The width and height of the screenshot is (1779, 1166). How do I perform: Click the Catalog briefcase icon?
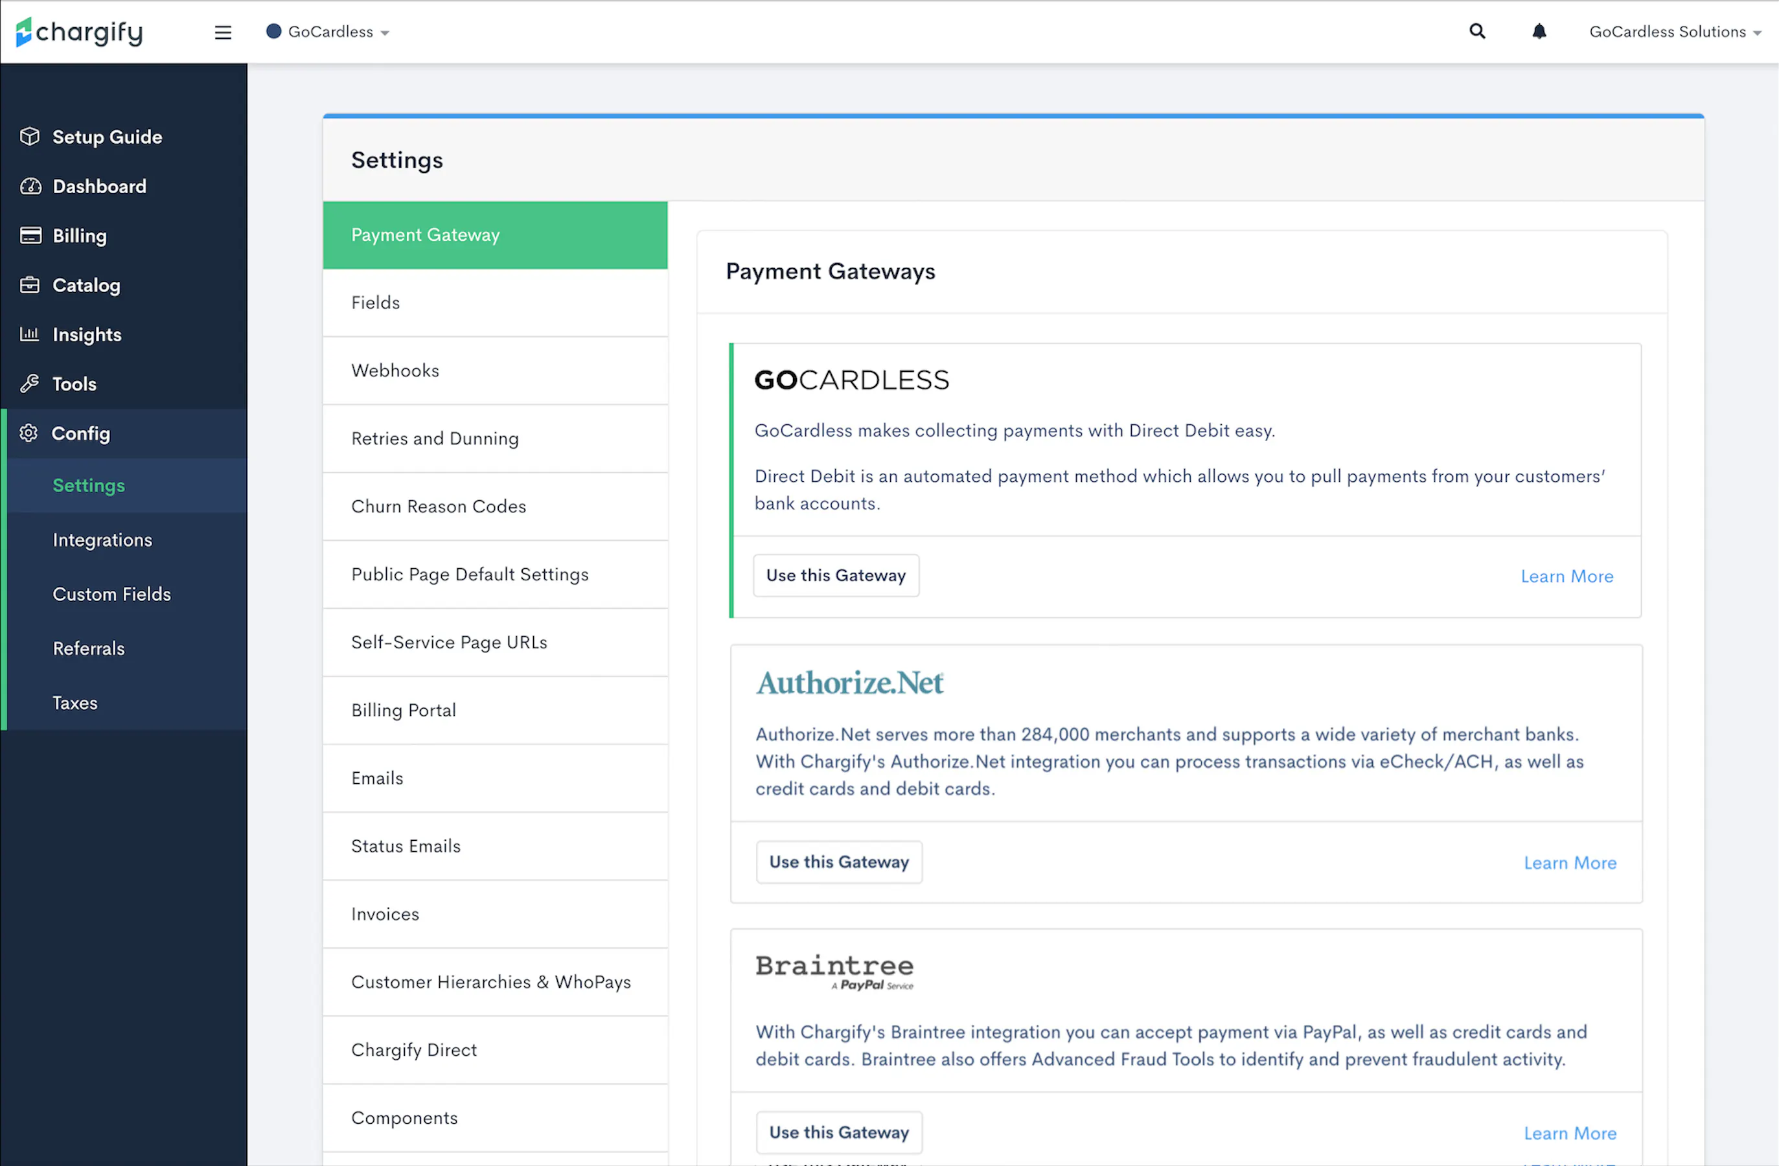pos(30,285)
